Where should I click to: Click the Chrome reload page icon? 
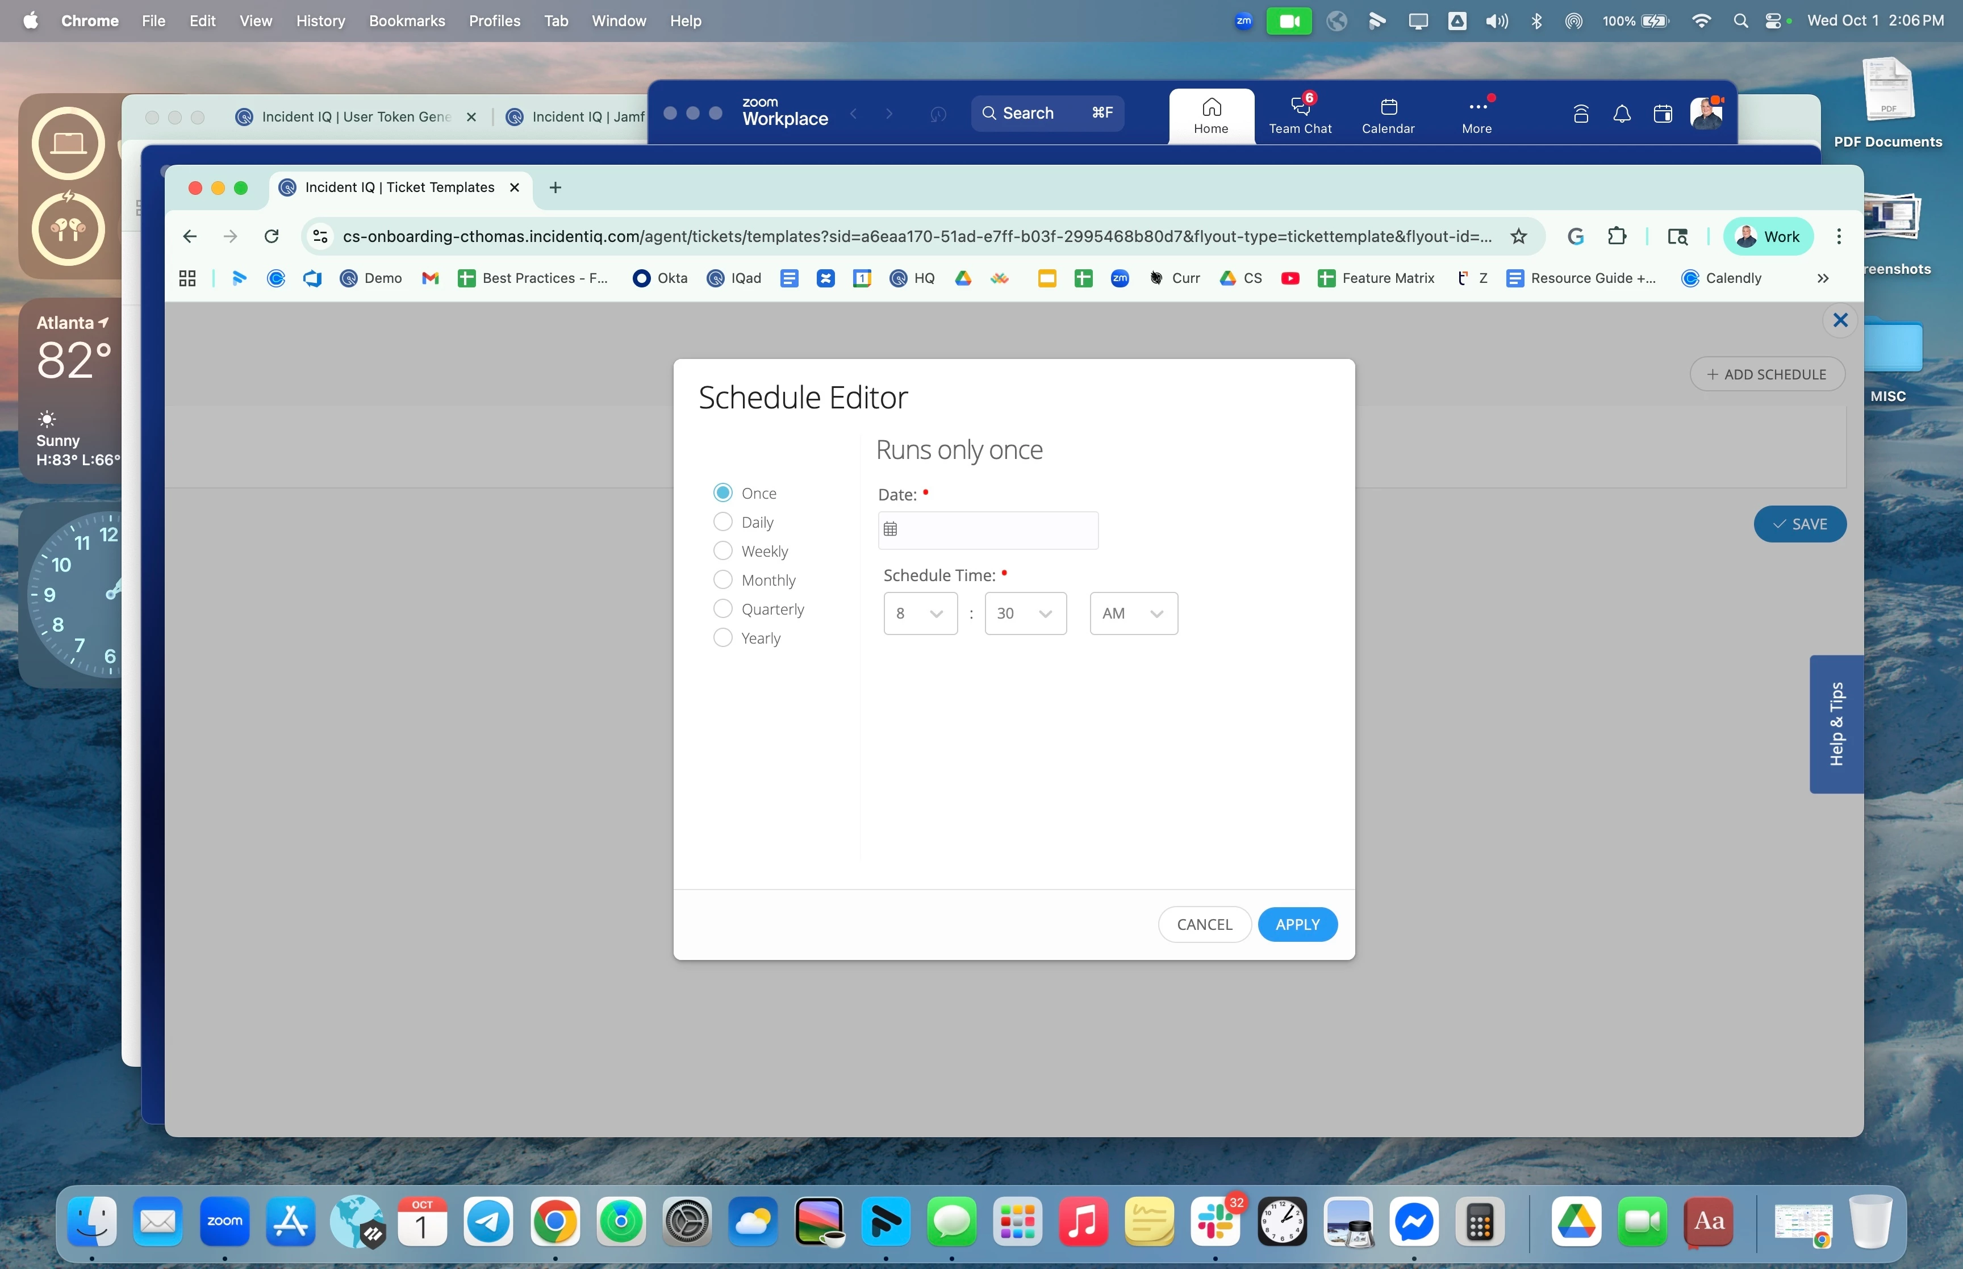tap(271, 236)
